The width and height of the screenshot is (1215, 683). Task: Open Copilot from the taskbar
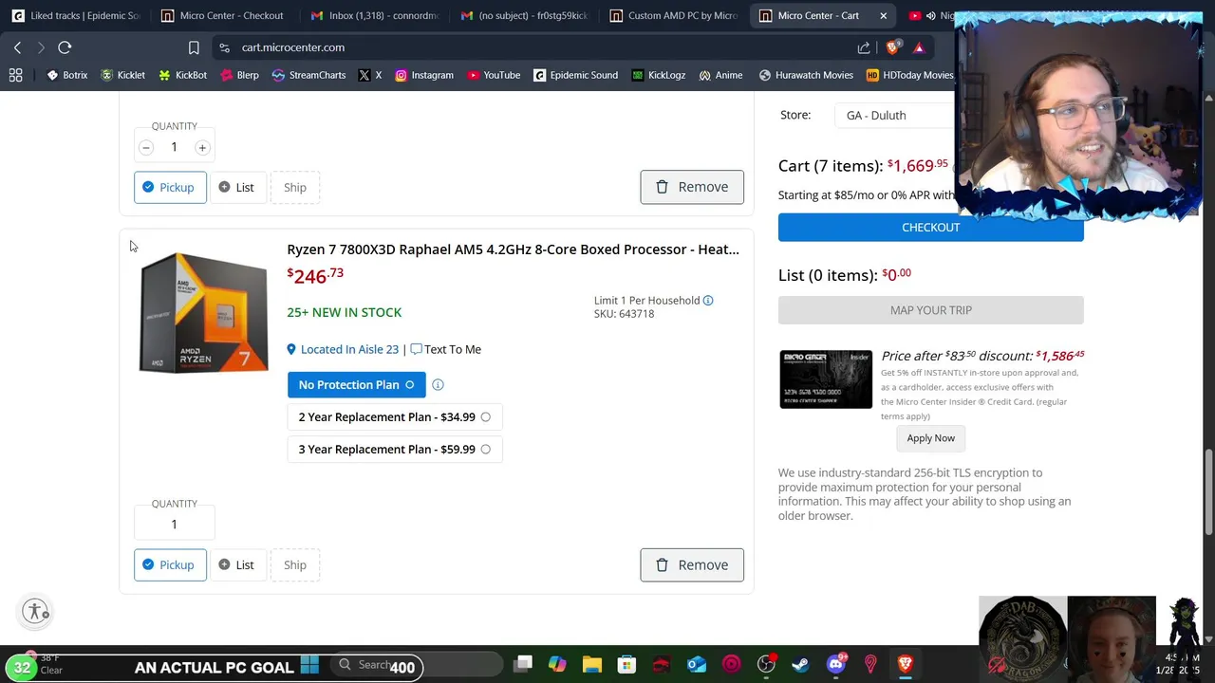[x=557, y=665]
